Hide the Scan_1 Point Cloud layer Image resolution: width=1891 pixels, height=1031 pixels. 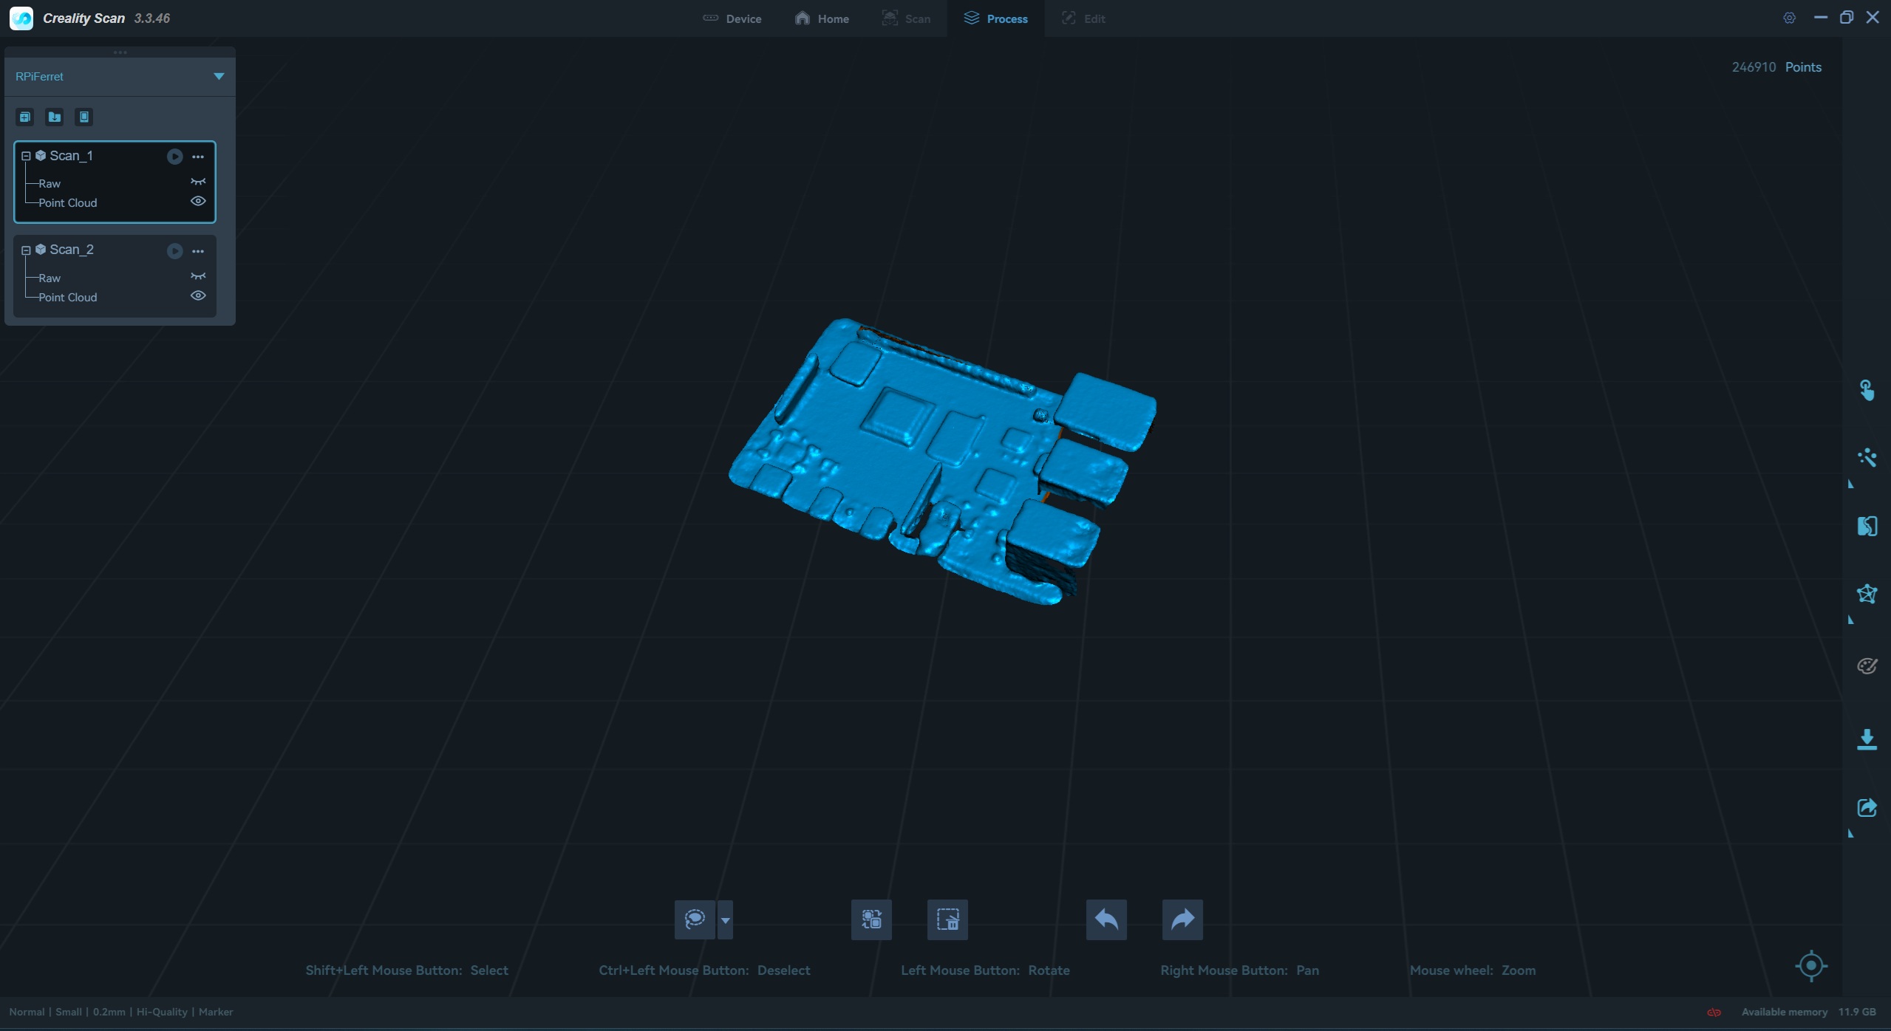(198, 202)
